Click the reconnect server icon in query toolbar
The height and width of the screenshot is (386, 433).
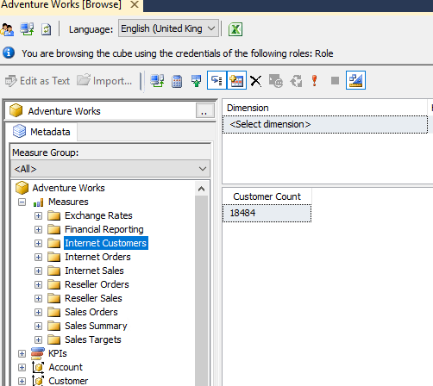coord(157,81)
